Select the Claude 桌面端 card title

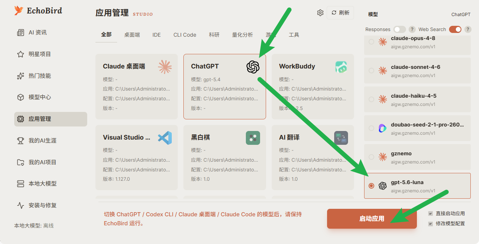[124, 66]
